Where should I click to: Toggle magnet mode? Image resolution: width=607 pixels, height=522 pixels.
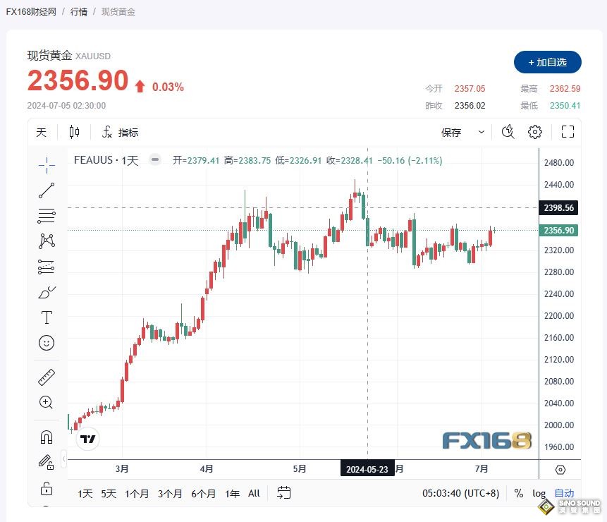pos(47,437)
